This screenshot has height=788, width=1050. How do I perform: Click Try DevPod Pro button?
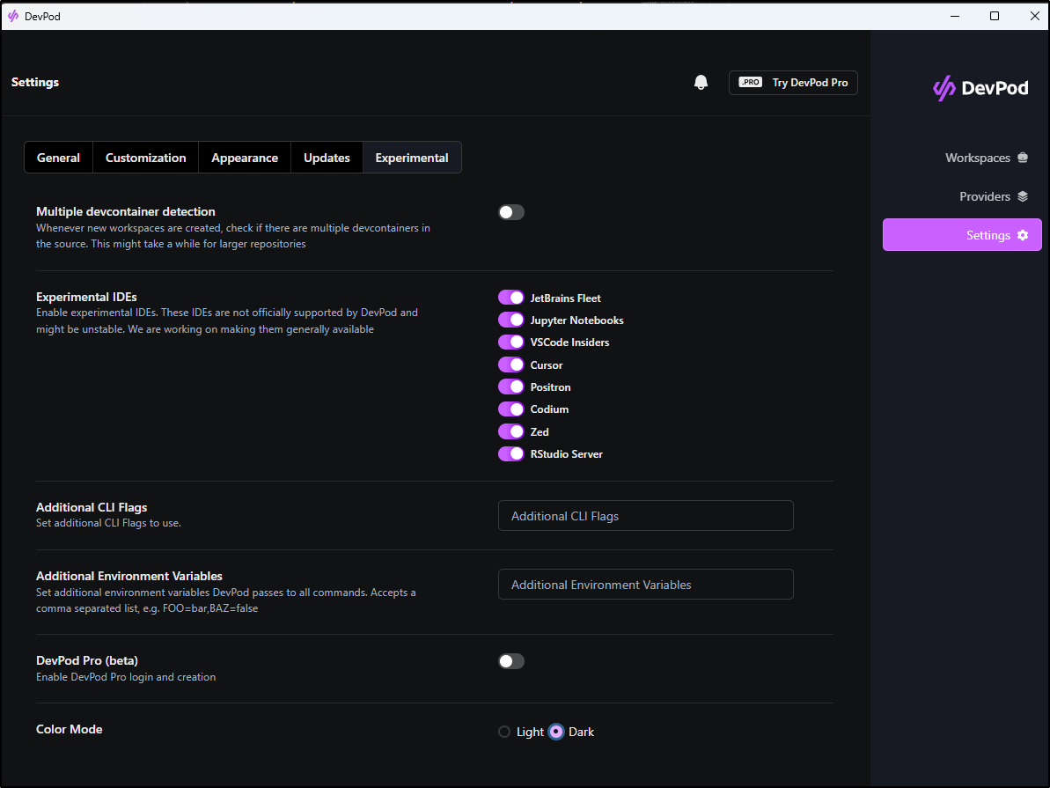pyautogui.click(x=793, y=83)
